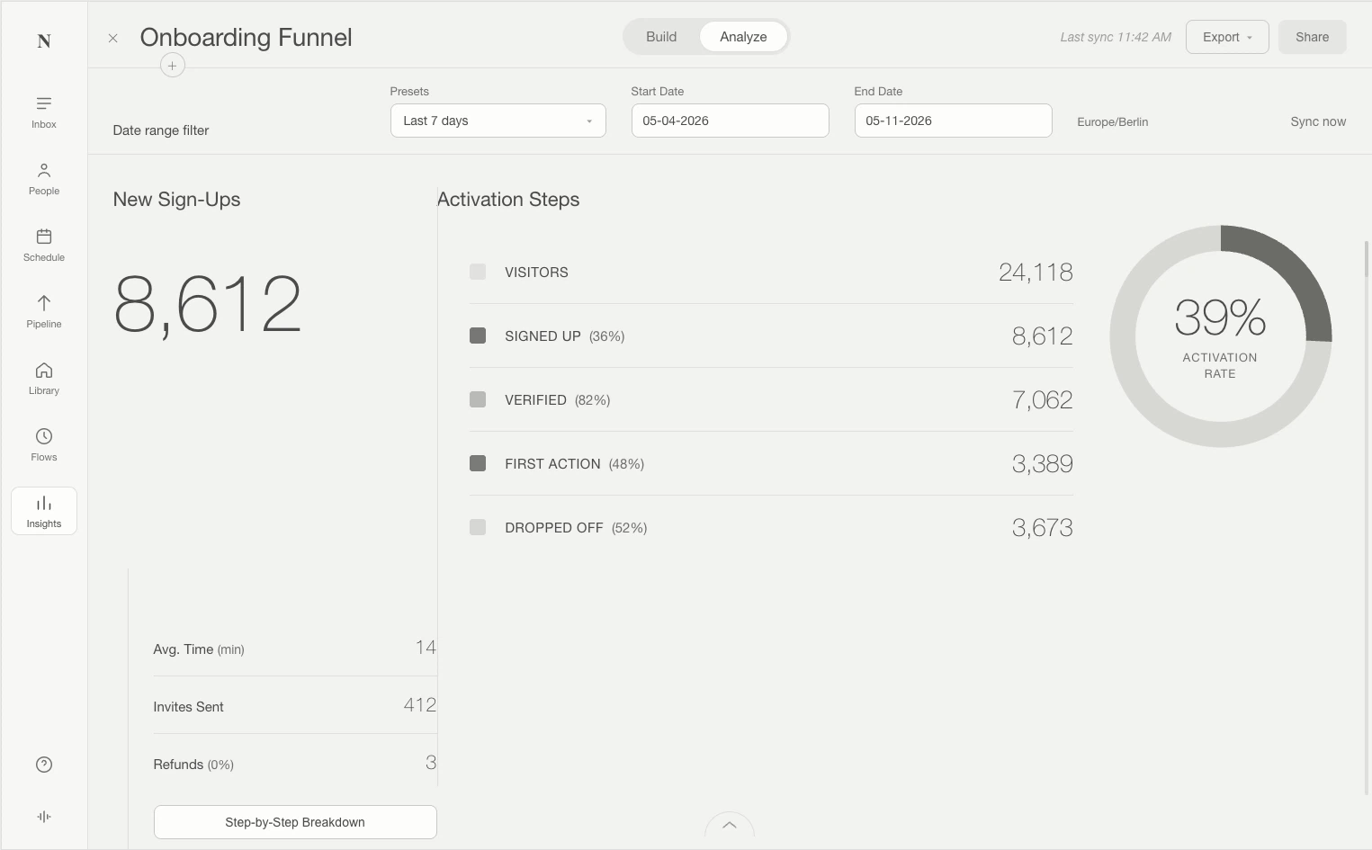Expand the bottom panel chevron
Screen dimensions: 1372x850
pyautogui.click(x=730, y=825)
